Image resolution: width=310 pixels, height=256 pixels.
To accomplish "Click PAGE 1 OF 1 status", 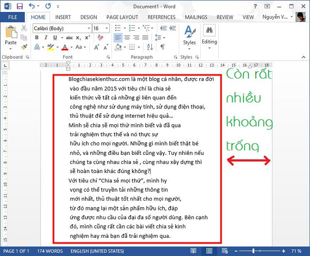I will pos(16,251).
